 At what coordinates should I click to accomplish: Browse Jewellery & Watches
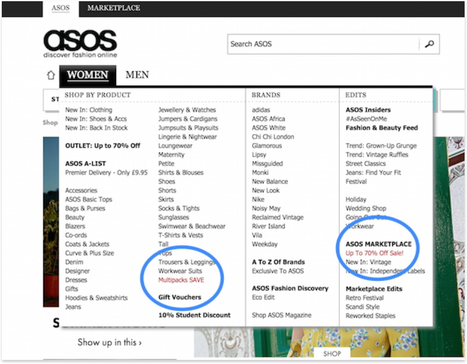187,110
